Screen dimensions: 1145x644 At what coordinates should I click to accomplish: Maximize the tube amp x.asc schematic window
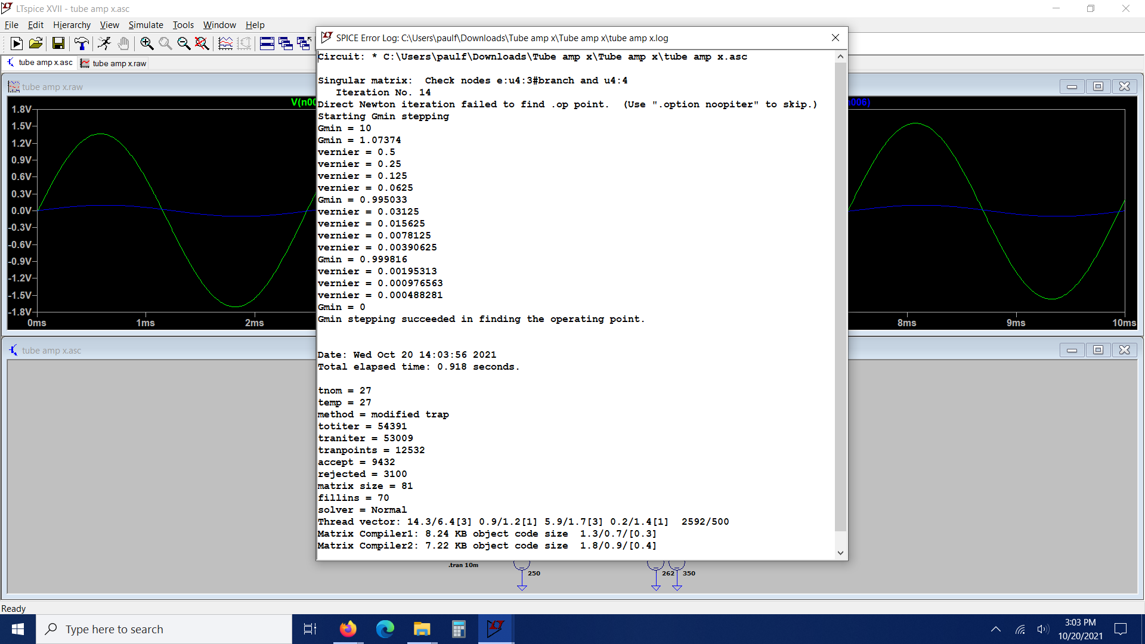tap(1098, 350)
